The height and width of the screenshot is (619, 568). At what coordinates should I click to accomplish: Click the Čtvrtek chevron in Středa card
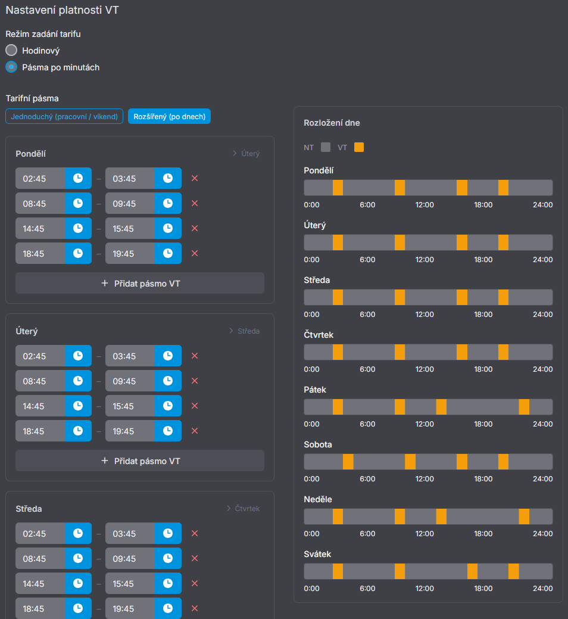243,509
